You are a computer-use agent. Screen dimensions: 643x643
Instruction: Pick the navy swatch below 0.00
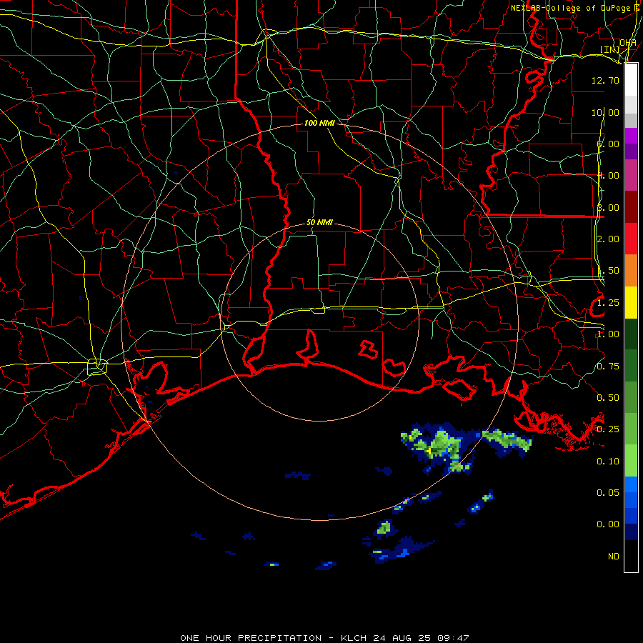[x=631, y=532]
